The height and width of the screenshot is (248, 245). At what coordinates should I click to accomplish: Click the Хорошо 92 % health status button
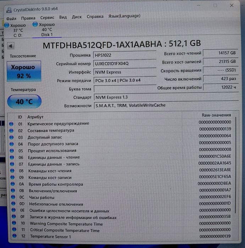[24, 71]
